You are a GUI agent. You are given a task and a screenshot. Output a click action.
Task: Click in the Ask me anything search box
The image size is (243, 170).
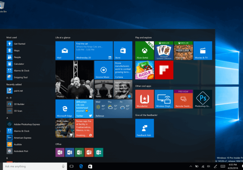point(35,166)
